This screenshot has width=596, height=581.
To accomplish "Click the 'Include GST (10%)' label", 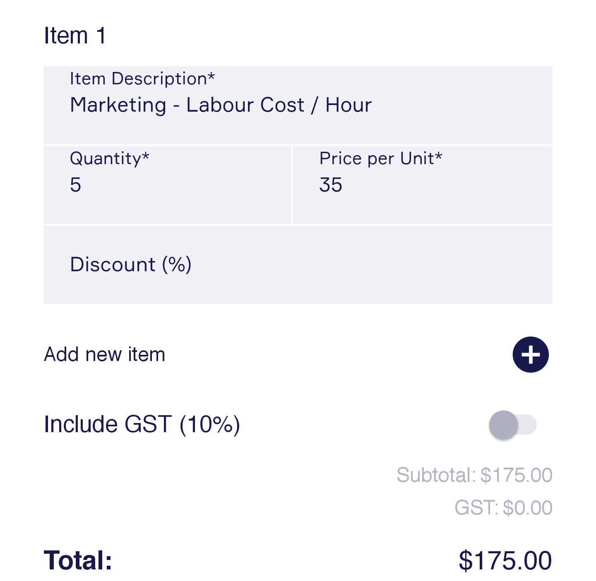I will coord(142,424).
